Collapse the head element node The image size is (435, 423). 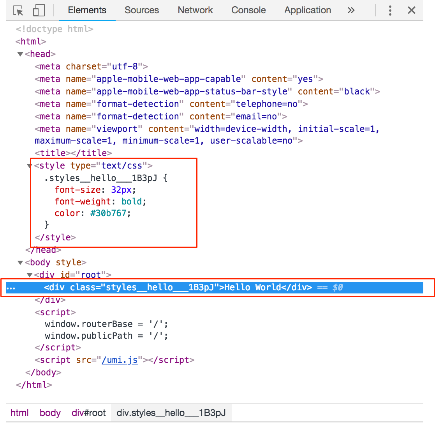click(x=20, y=54)
